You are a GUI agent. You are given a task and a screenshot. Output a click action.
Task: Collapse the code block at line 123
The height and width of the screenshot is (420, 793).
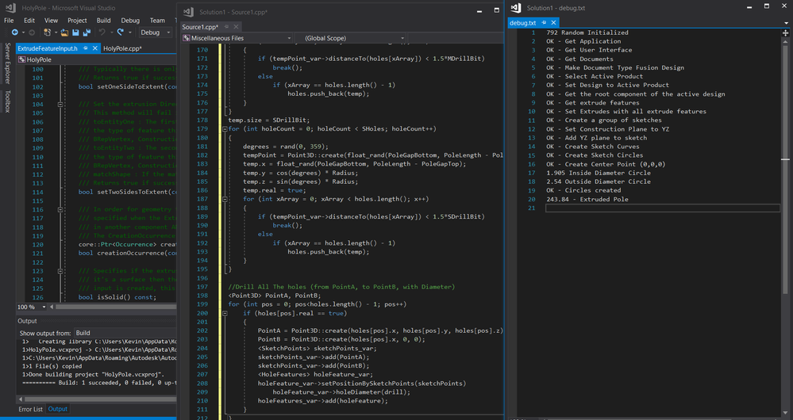pyautogui.click(x=60, y=271)
